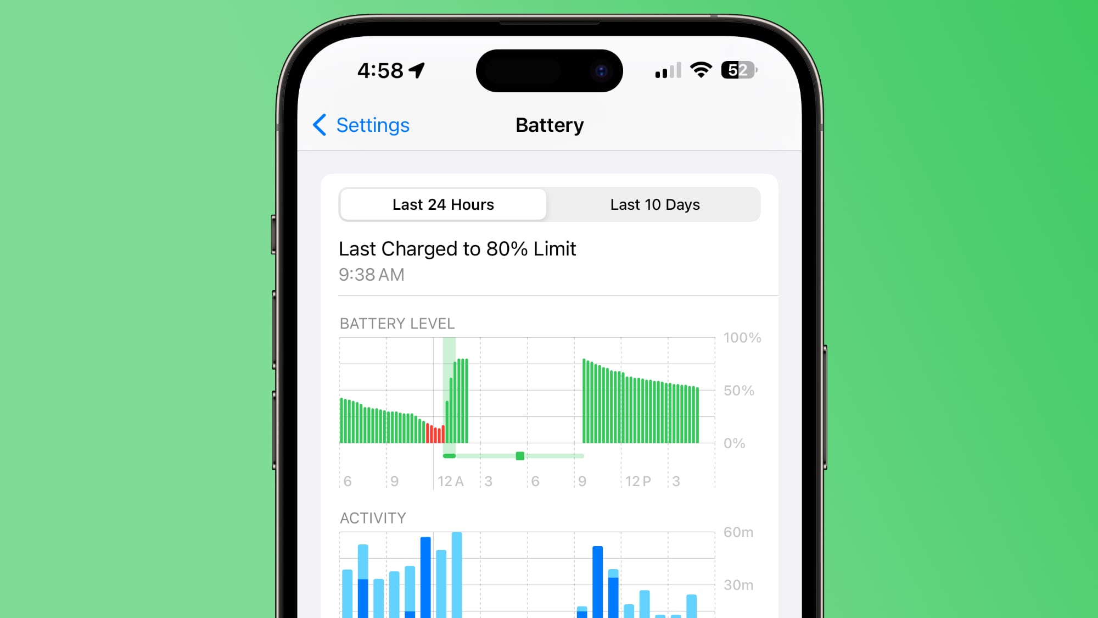Image resolution: width=1098 pixels, height=618 pixels.
Task: Tap the BATTERY LEVEL section header
Action: (x=397, y=323)
